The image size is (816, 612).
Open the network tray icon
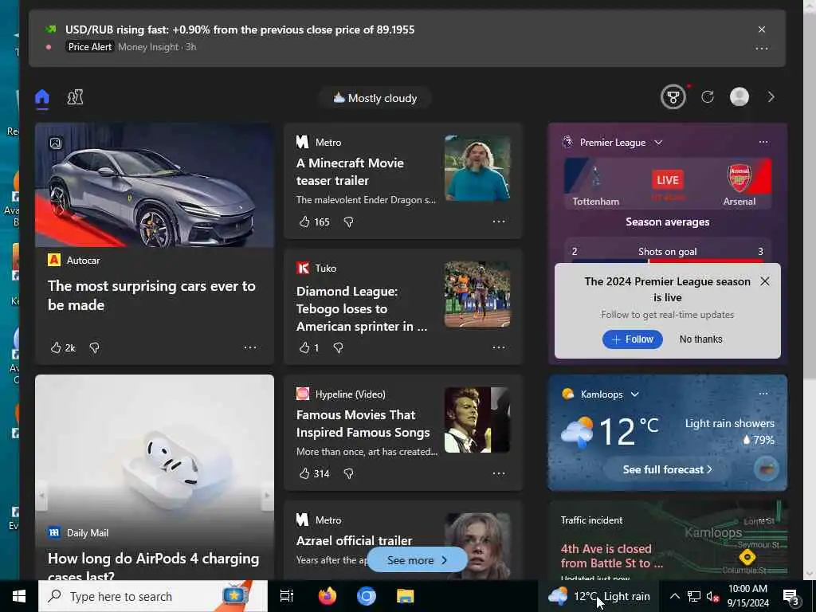click(694, 596)
